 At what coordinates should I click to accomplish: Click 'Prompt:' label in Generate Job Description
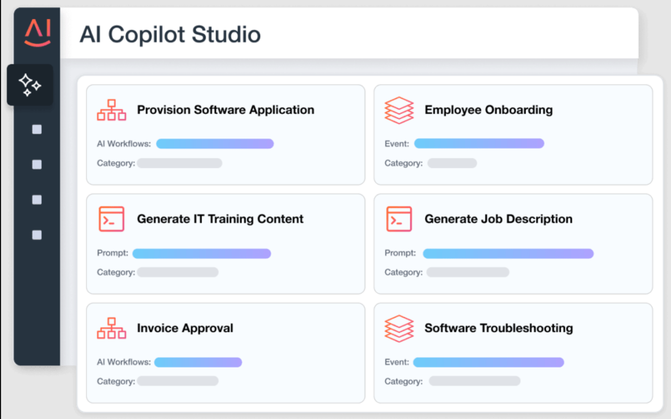[400, 253]
